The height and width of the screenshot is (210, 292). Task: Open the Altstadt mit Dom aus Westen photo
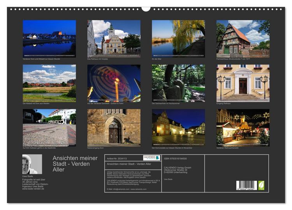[x=49, y=83]
